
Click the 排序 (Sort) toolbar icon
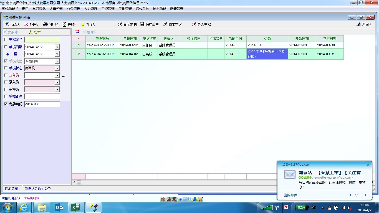point(83,24)
